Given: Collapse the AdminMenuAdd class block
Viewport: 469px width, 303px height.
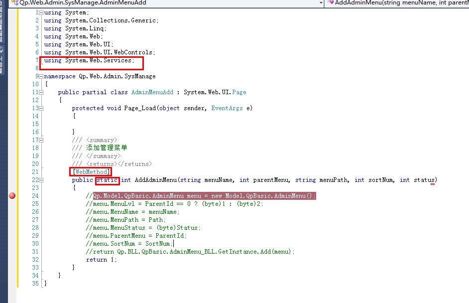Looking at the screenshot, I should point(41,92).
